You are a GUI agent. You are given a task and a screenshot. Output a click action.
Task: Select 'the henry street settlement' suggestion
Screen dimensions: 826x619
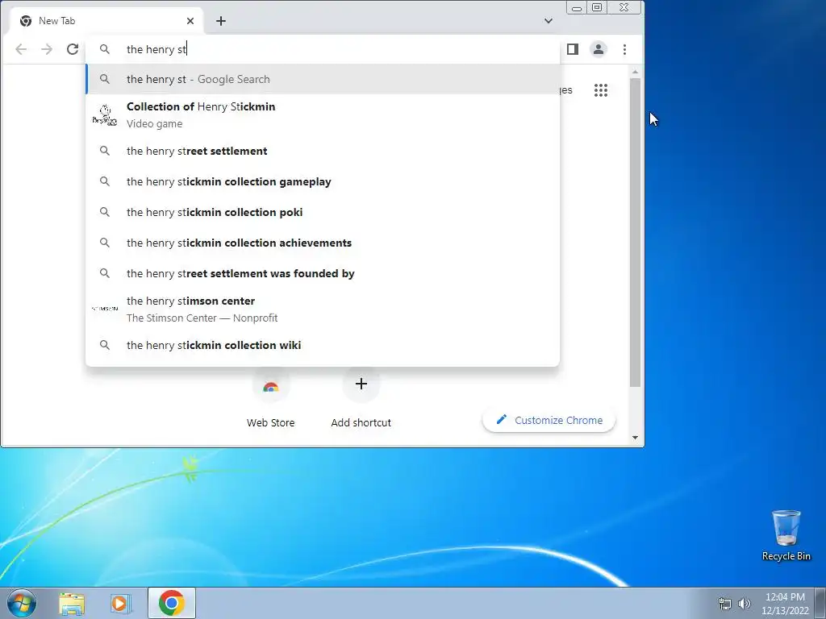click(x=323, y=151)
